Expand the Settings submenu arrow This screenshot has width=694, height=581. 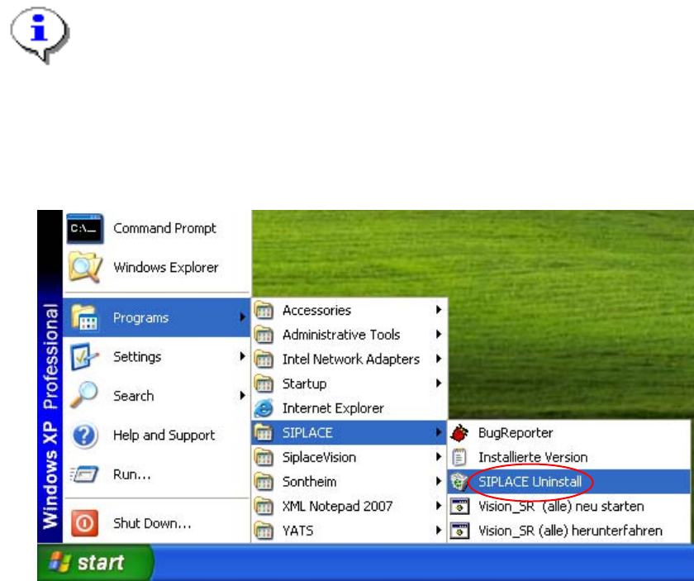click(242, 356)
